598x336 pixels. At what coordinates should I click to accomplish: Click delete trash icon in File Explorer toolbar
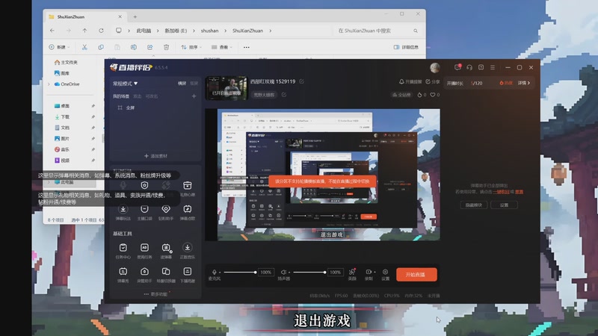tap(166, 47)
